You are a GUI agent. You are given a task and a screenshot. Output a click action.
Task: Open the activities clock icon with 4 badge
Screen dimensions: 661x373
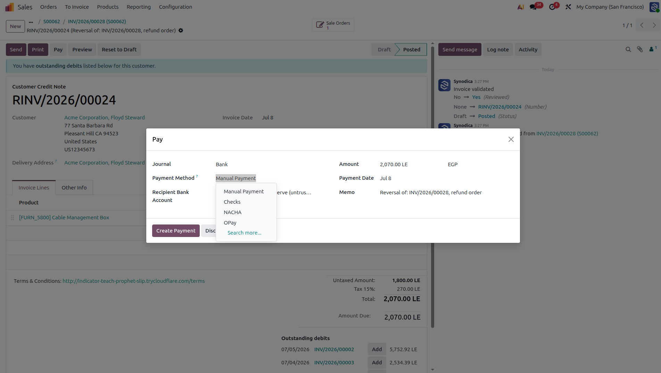[552, 7]
